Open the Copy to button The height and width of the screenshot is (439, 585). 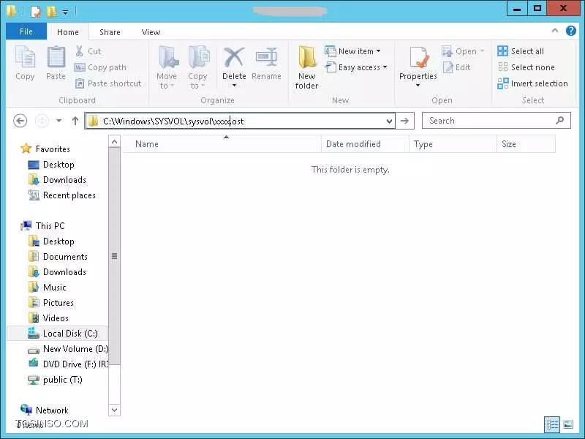(x=197, y=67)
